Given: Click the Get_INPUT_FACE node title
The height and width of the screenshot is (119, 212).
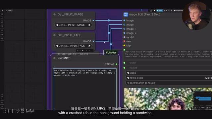Looking at the screenshot, I should [69, 35].
